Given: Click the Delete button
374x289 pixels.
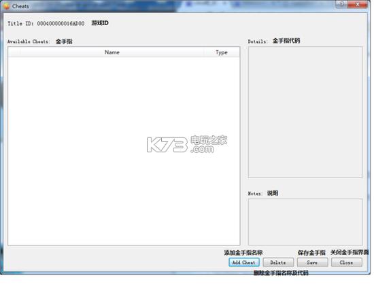Looking at the screenshot, I should click(278, 262).
